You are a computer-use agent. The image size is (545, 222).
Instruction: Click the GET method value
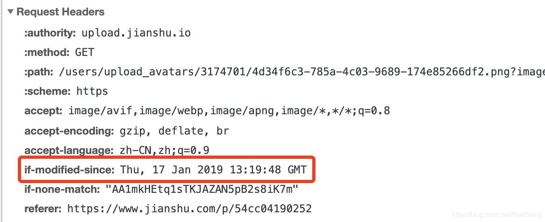[85, 53]
